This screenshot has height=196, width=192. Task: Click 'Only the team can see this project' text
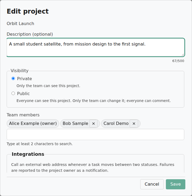pos(48,86)
